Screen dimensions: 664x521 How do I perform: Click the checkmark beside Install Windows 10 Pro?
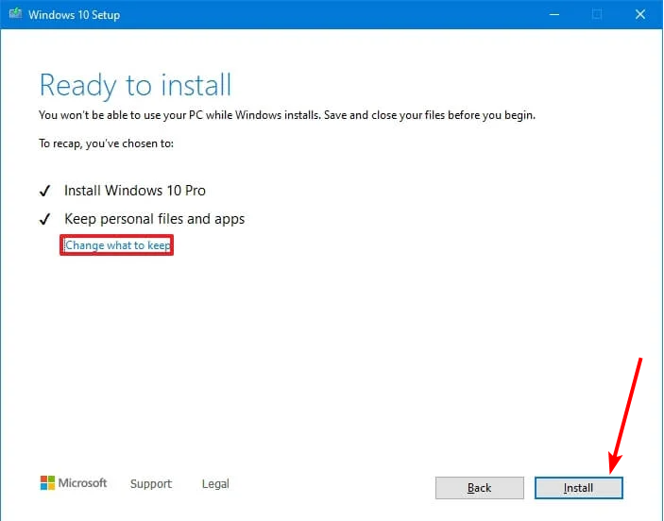pos(45,191)
